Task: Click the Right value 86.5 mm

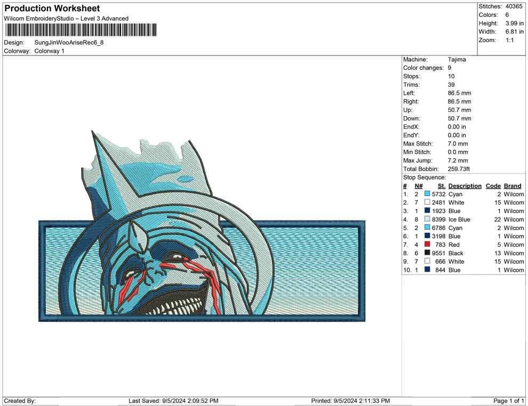Action: pos(460,101)
